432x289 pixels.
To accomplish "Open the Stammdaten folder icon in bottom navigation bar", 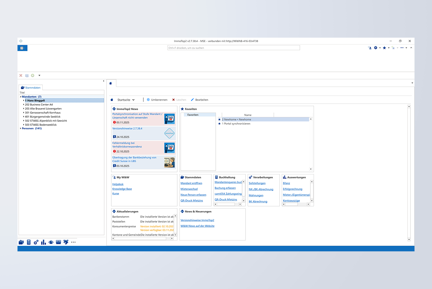I will [x=21, y=242].
